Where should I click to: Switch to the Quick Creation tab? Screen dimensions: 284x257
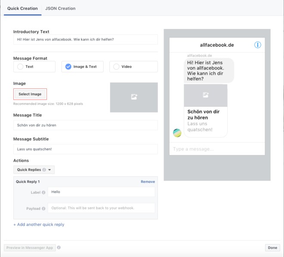pos(22,9)
